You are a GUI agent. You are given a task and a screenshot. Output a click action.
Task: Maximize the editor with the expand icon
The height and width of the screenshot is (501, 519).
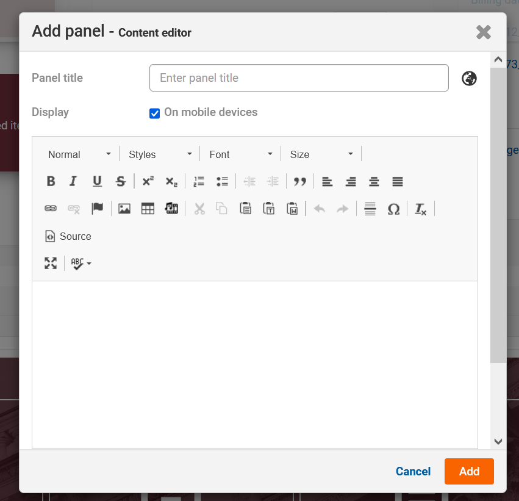click(51, 263)
